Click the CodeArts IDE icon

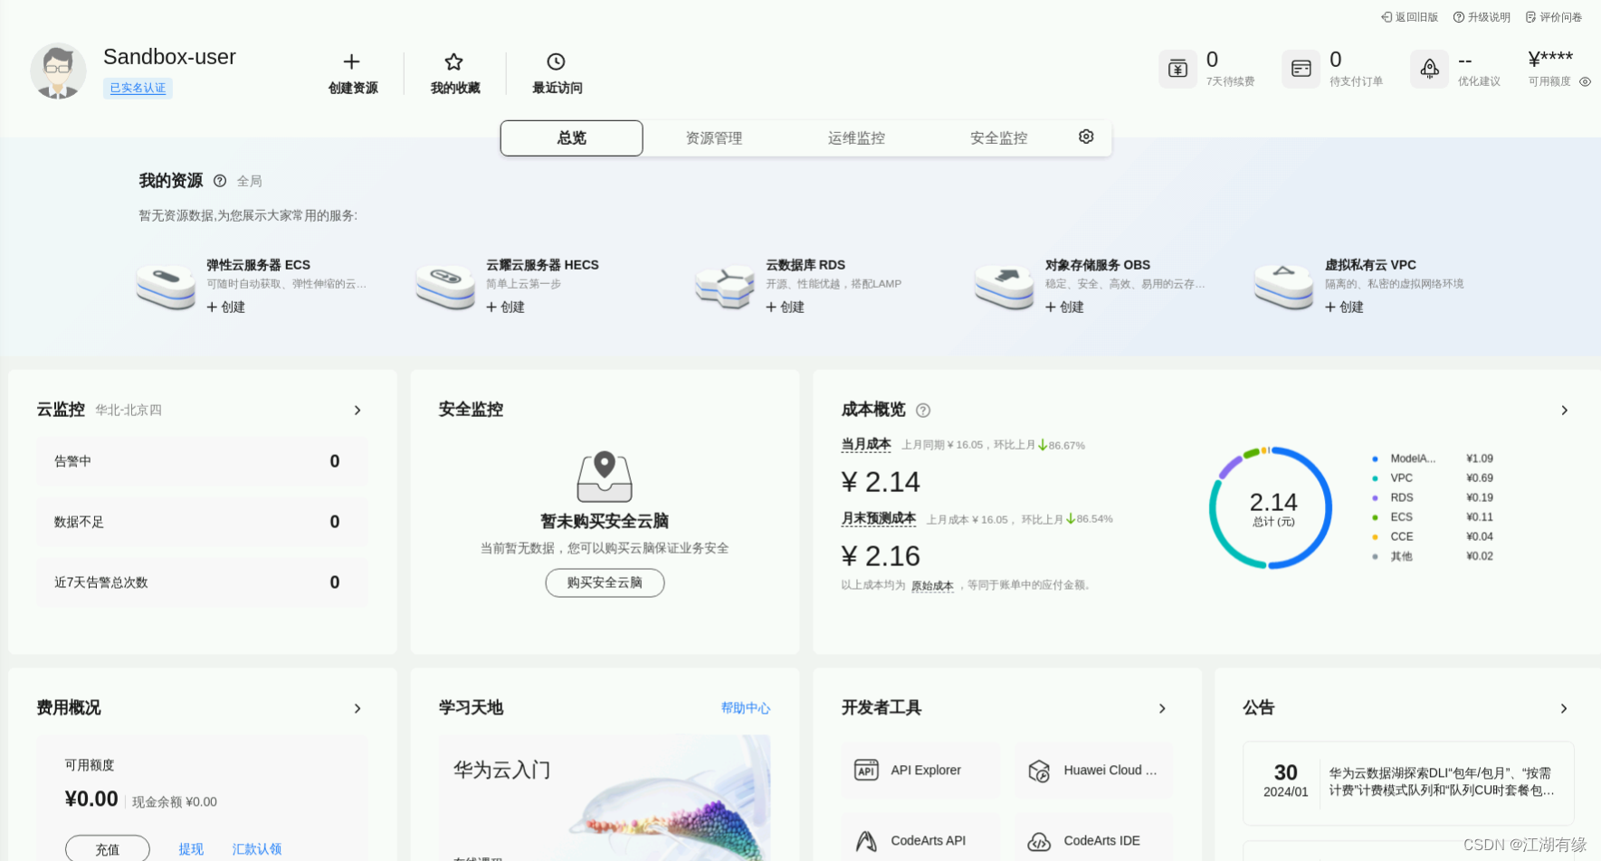1039,841
